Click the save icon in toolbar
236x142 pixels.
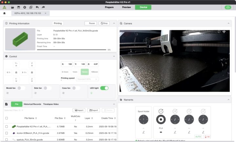coord(18,7)
